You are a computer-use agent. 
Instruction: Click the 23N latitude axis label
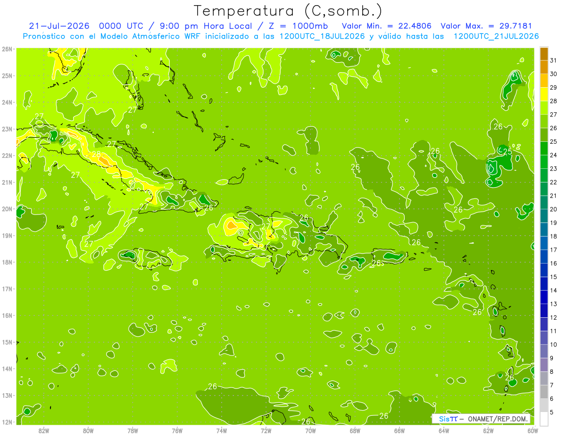(x=7, y=129)
